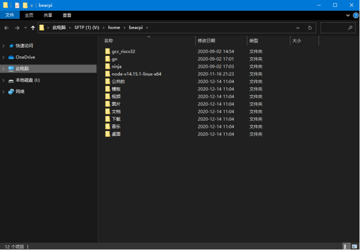360x250 pixels.
Task: Open the Customize Quick Access Toolbar dropdown
Action: point(32,5)
